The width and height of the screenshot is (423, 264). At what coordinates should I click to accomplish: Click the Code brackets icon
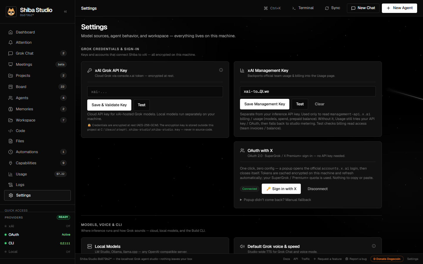[x=11, y=131]
